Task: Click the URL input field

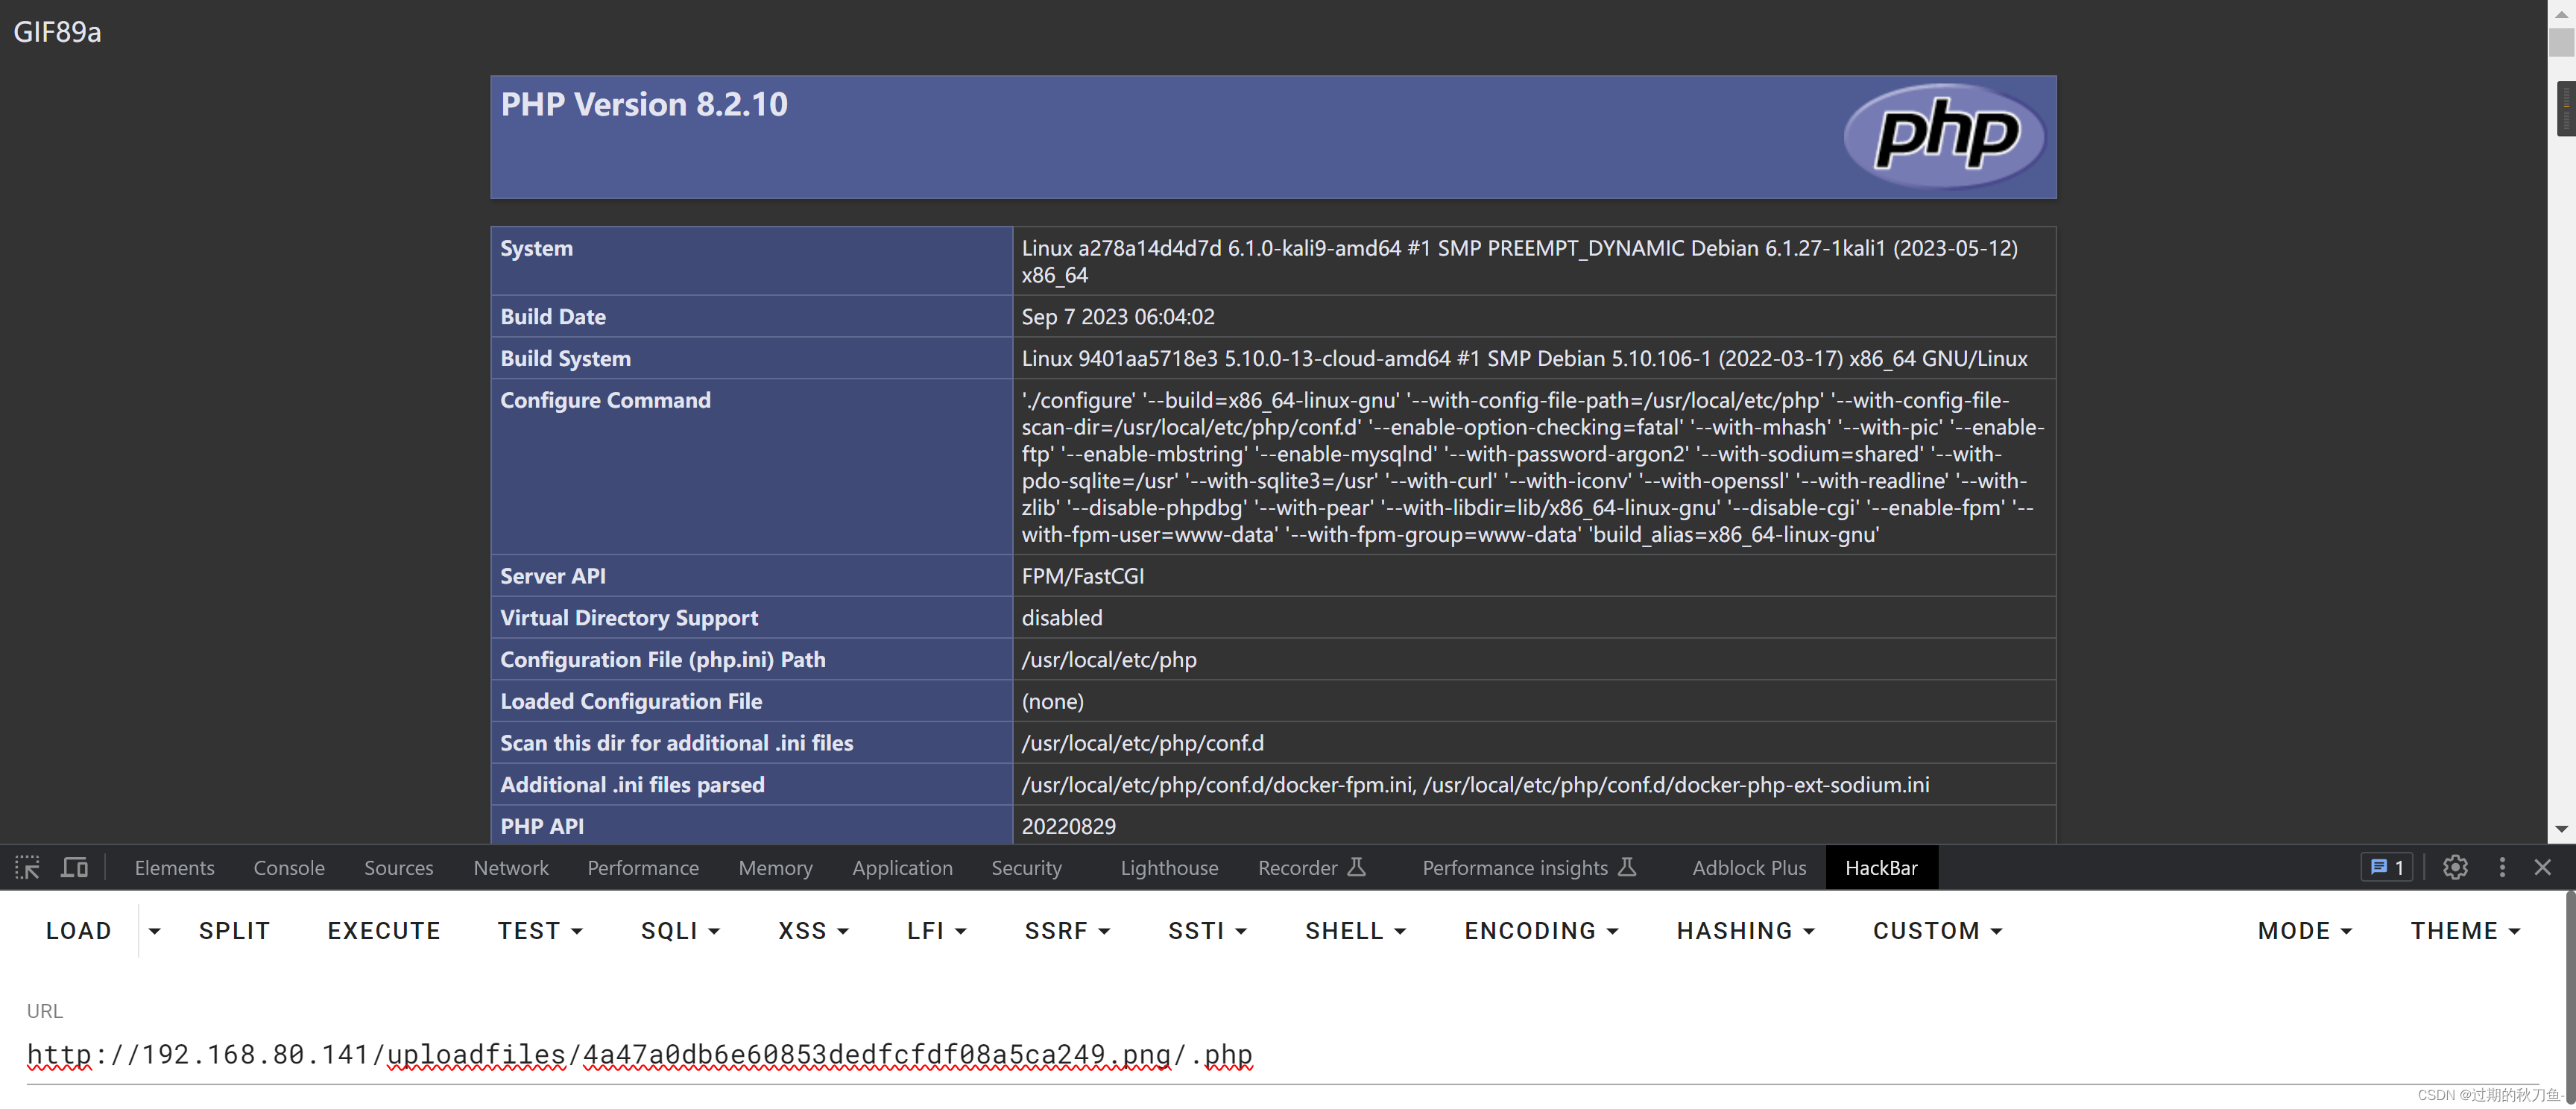Action: (x=641, y=1052)
